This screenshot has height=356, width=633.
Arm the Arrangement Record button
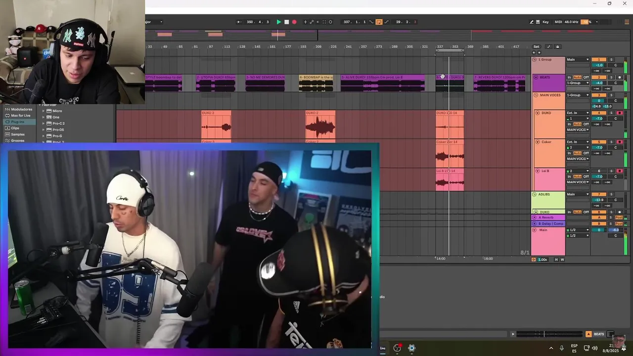point(294,22)
